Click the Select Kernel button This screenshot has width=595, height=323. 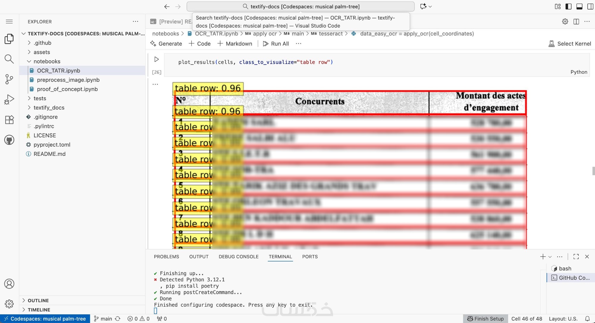(x=570, y=44)
